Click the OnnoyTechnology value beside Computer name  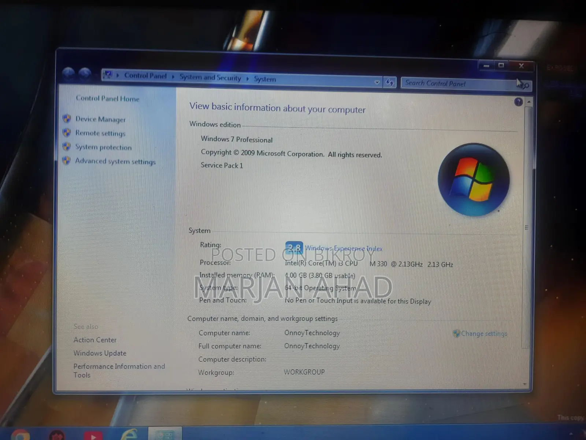[x=312, y=333]
